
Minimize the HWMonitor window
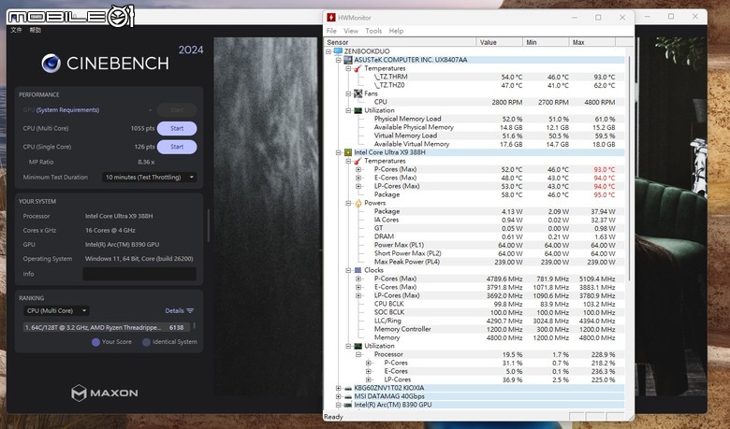pyautogui.click(x=575, y=18)
